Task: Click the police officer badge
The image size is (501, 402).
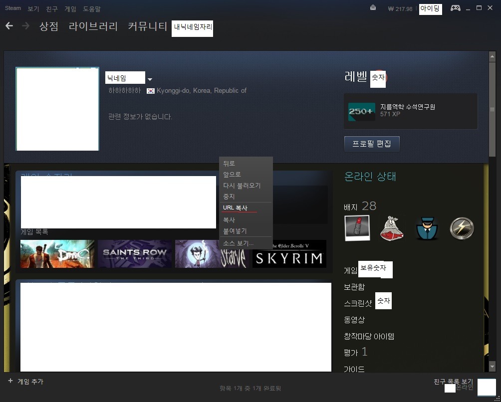Action: tap(427, 228)
